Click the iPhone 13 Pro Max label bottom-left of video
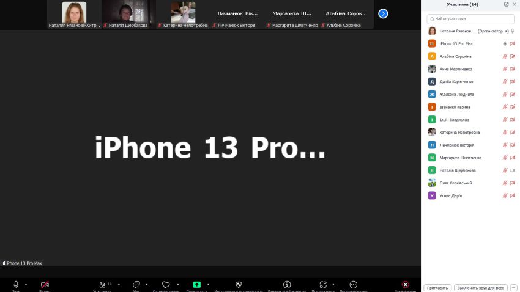This screenshot has width=520, height=292. [x=24, y=263]
